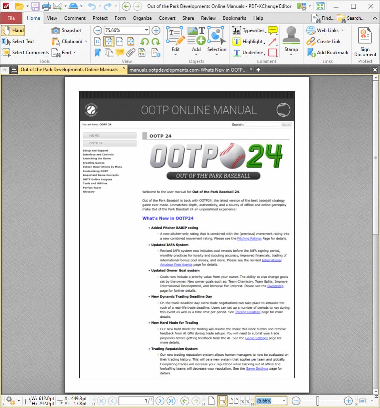Image resolution: width=380 pixels, height=408 pixels.
Task: Expand the Selection dropdown
Action: tap(217, 55)
